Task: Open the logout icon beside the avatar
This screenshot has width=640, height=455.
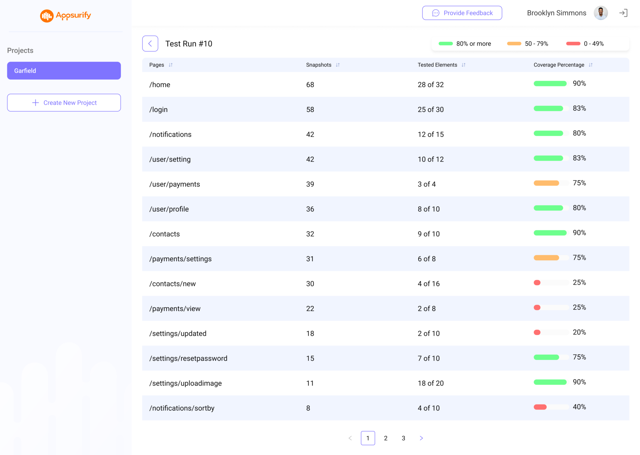Action: 624,13
